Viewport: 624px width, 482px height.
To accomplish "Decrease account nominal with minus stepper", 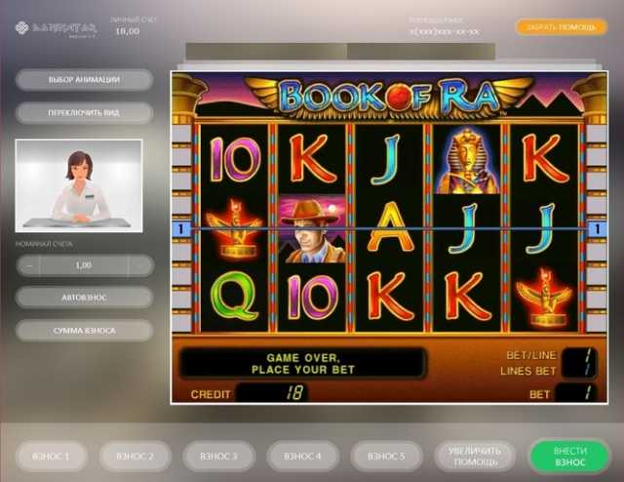I will click(28, 265).
